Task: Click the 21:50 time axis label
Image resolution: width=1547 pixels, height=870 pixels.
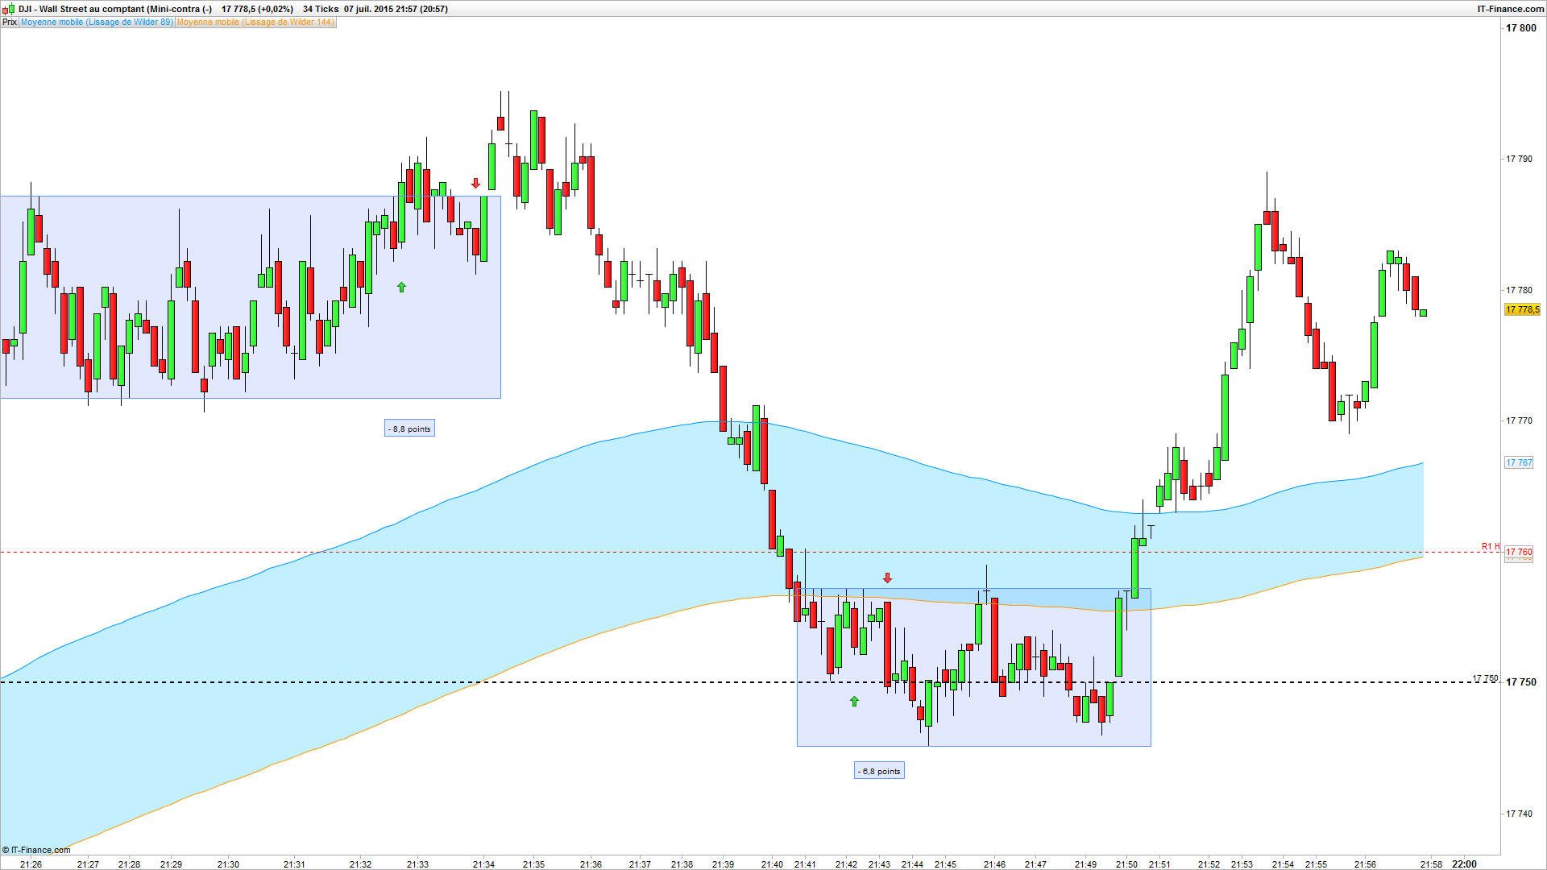Action: (1126, 864)
